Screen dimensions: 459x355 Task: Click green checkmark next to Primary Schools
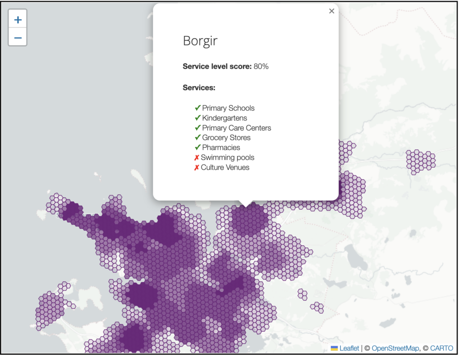tap(197, 108)
